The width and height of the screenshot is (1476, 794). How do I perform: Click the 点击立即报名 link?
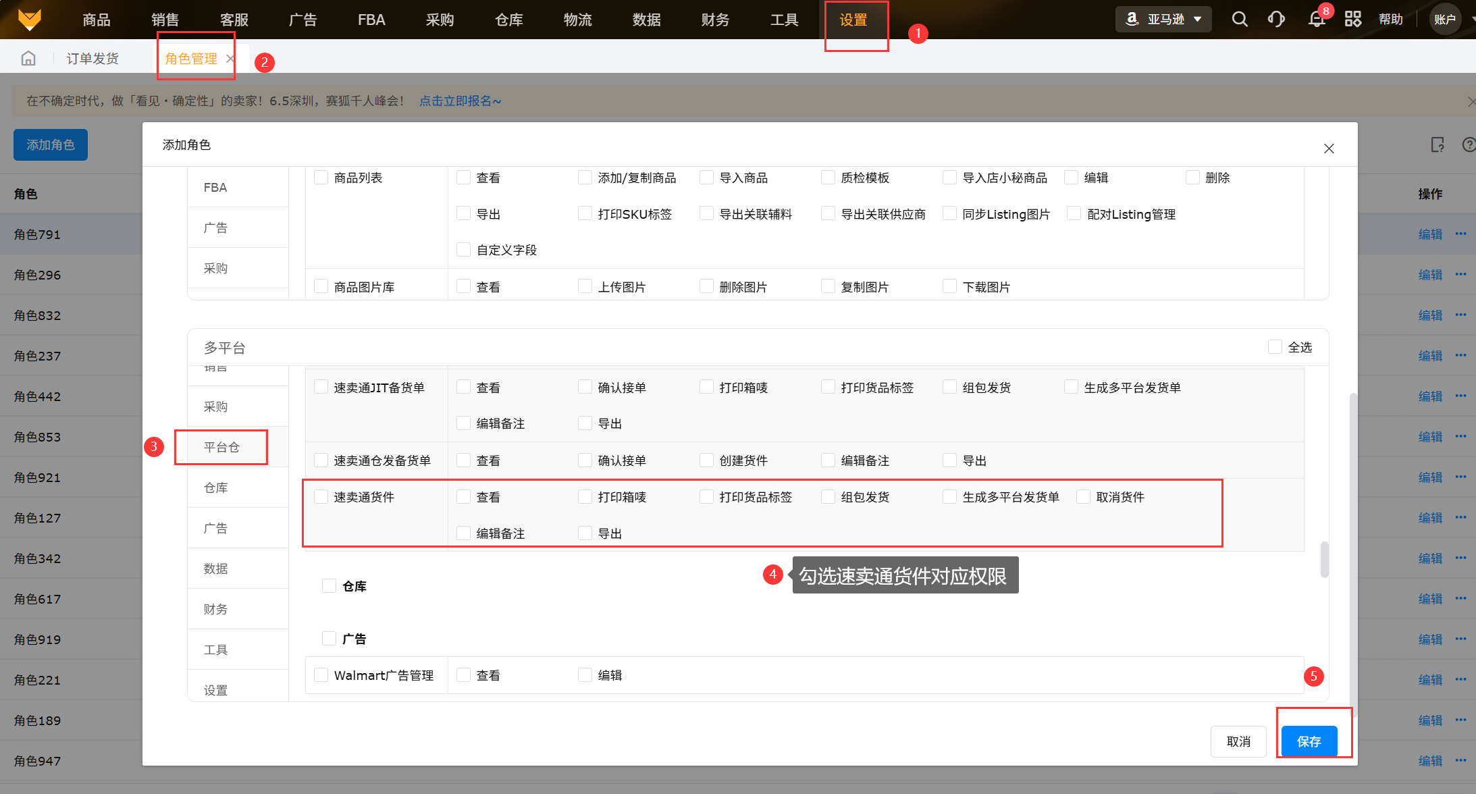pos(460,101)
